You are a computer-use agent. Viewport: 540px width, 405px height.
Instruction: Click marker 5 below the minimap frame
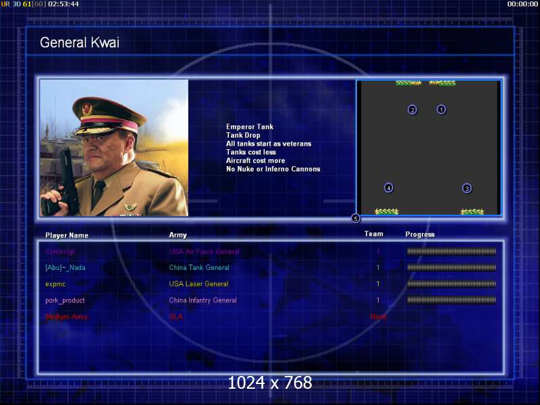click(356, 218)
